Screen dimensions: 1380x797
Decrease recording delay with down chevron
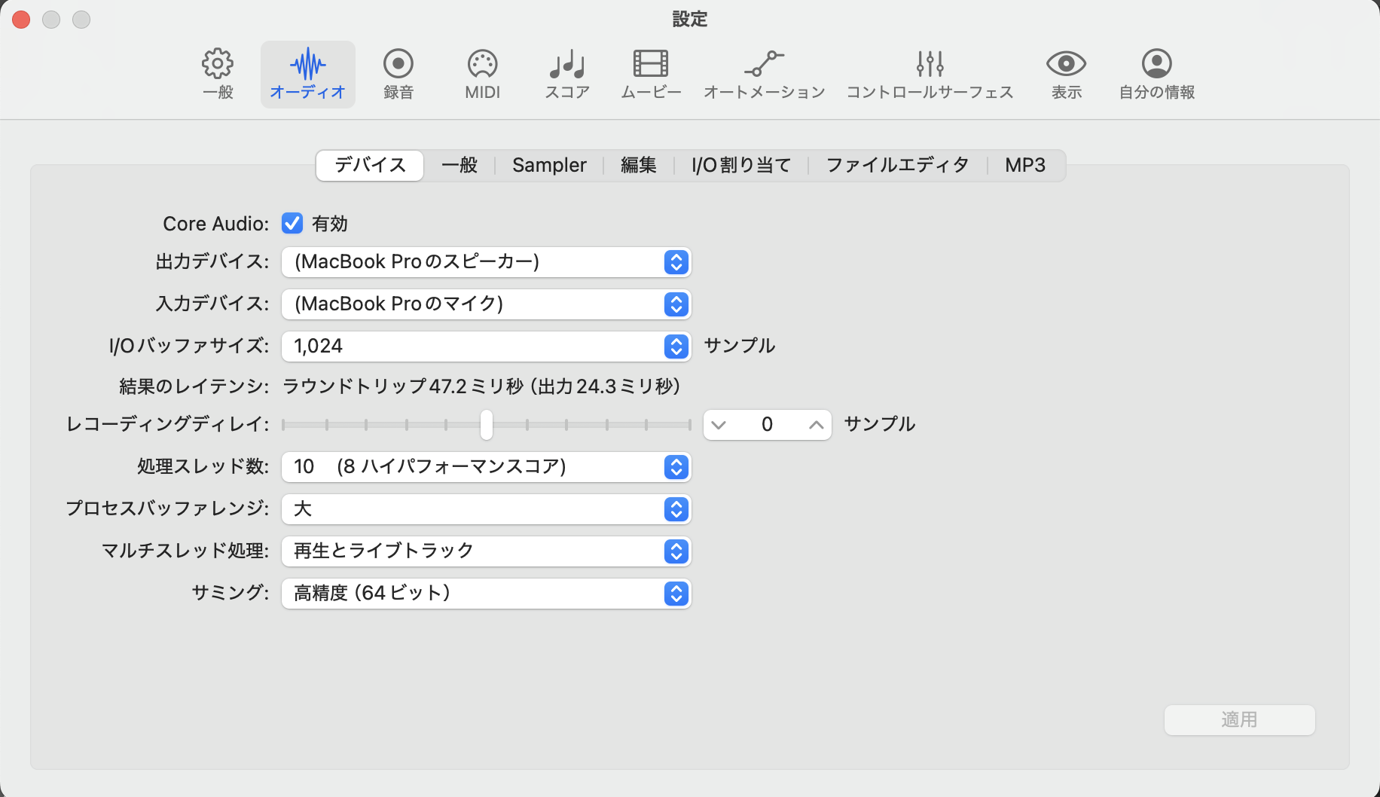click(x=719, y=425)
